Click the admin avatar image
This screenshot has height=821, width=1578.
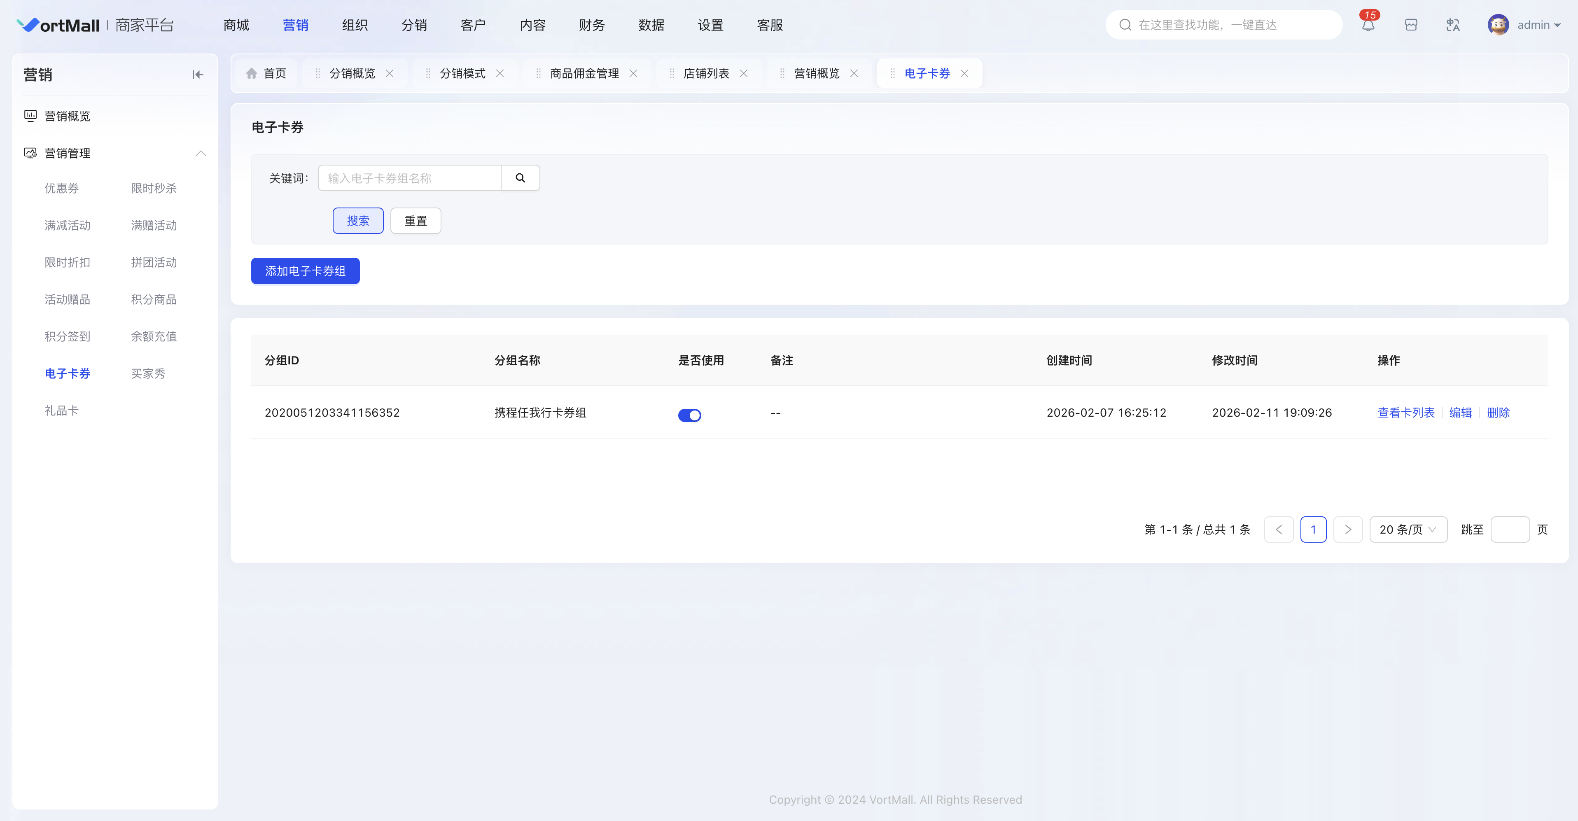point(1498,25)
